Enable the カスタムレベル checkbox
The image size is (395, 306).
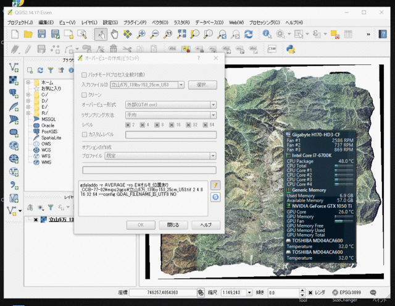click(85, 135)
